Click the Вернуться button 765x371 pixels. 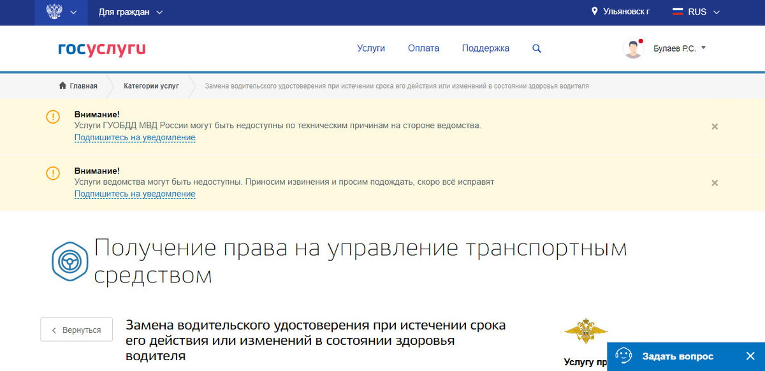click(76, 330)
